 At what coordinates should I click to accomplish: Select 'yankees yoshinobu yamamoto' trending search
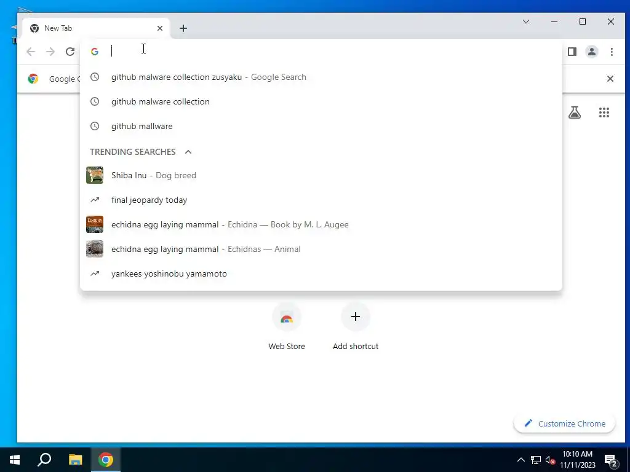(x=321, y=273)
